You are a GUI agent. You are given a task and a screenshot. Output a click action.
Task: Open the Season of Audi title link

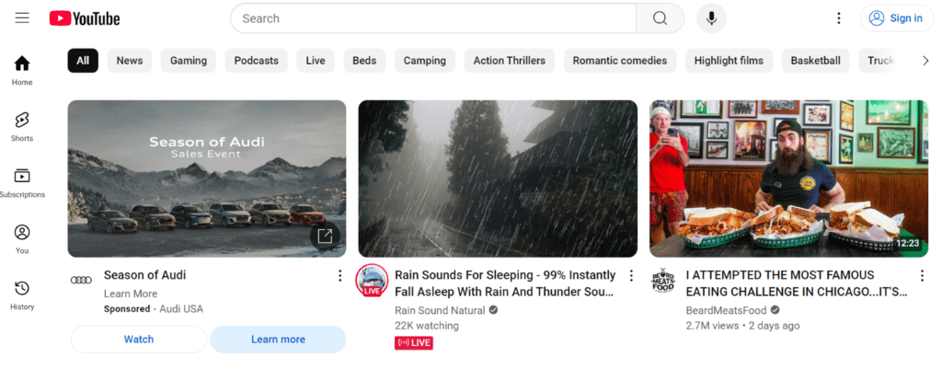pos(144,275)
